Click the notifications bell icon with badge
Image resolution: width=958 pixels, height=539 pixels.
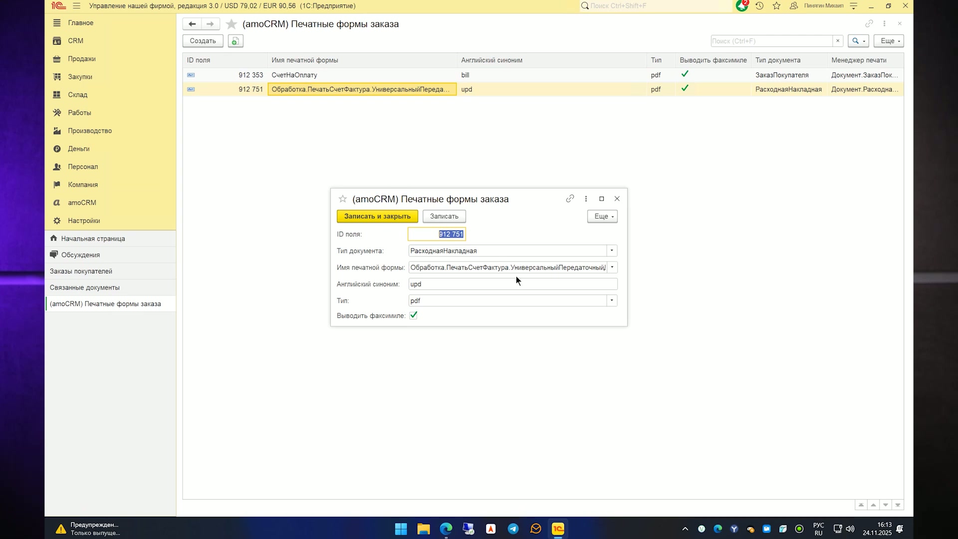pyautogui.click(x=741, y=5)
